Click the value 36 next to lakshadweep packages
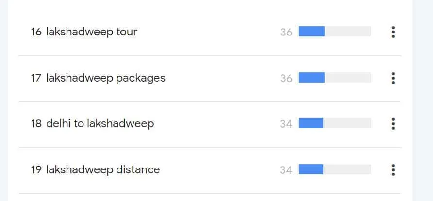433x201 pixels. tap(286, 79)
